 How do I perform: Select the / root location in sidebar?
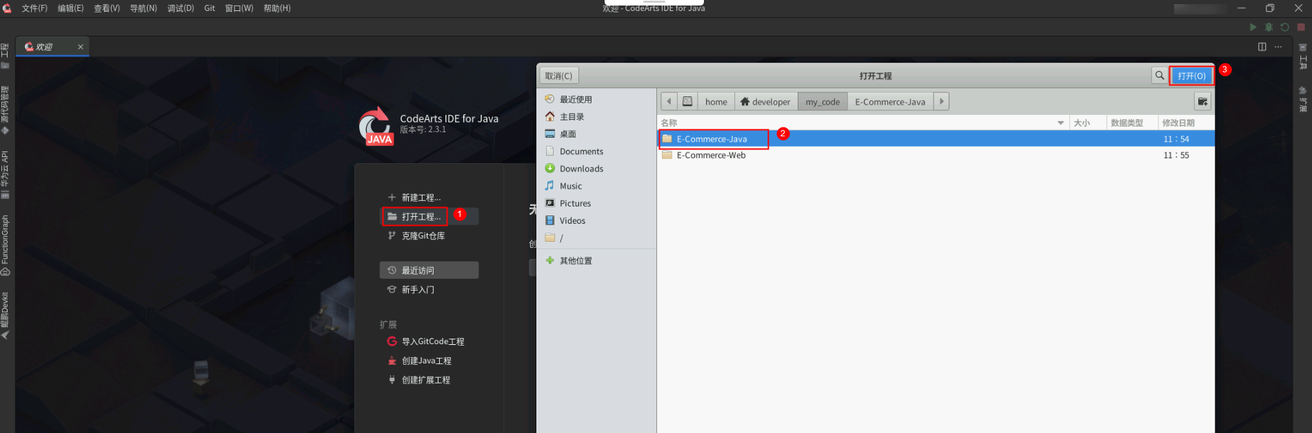596,238
